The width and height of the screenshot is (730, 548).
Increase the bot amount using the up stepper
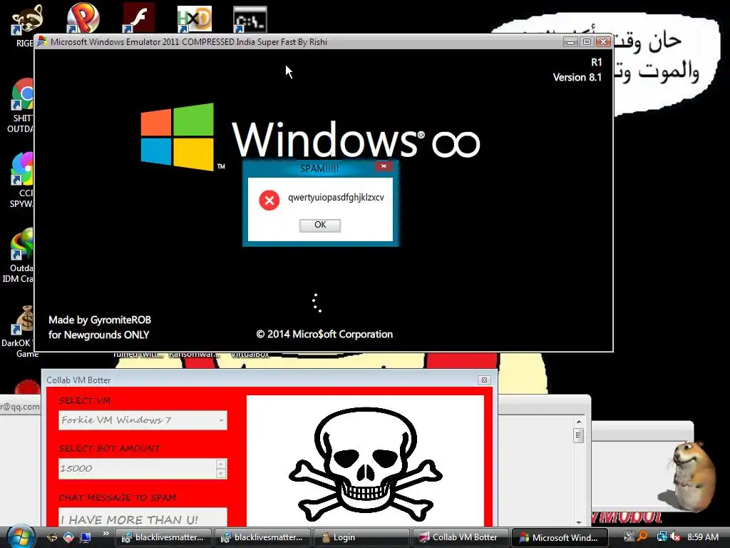[x=221, y=464]
